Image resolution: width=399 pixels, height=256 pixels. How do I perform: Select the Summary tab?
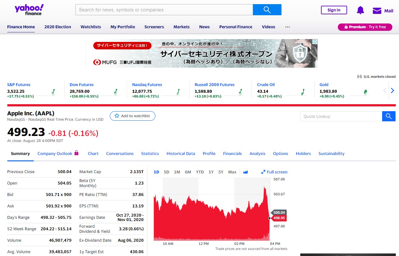20,154
